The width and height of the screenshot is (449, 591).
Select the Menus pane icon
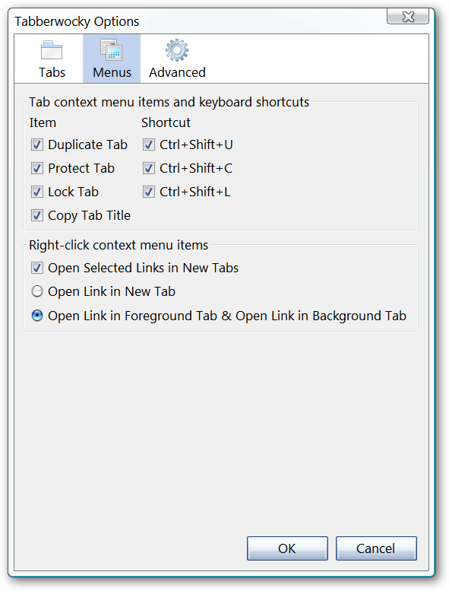(x=111, y=49)
